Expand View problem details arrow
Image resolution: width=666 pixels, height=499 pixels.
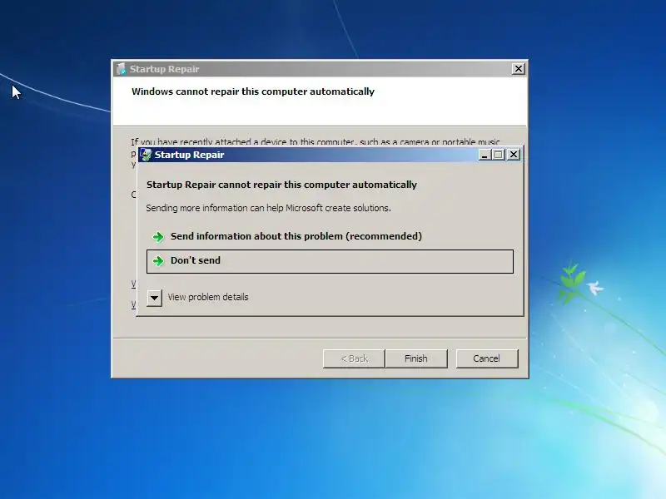[154, 298]
